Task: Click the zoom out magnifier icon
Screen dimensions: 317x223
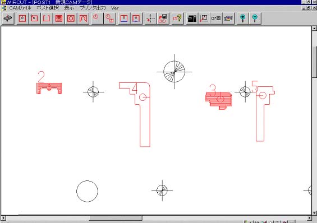Action: click(255, 18)
